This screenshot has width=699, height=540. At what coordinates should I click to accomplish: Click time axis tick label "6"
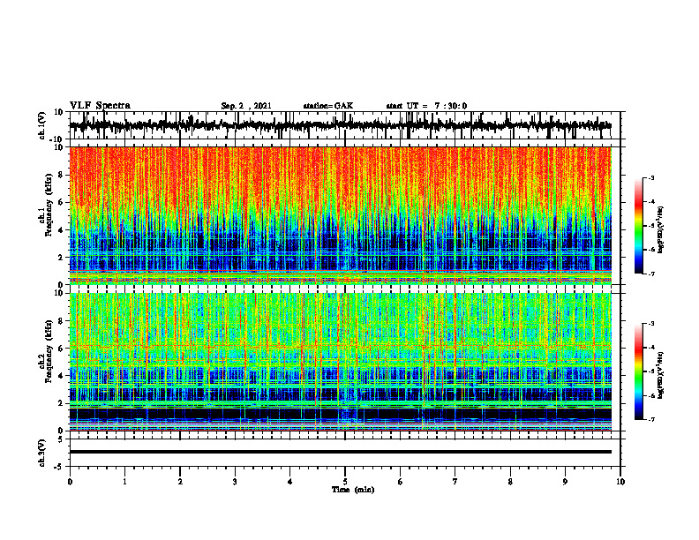(401, 482)
